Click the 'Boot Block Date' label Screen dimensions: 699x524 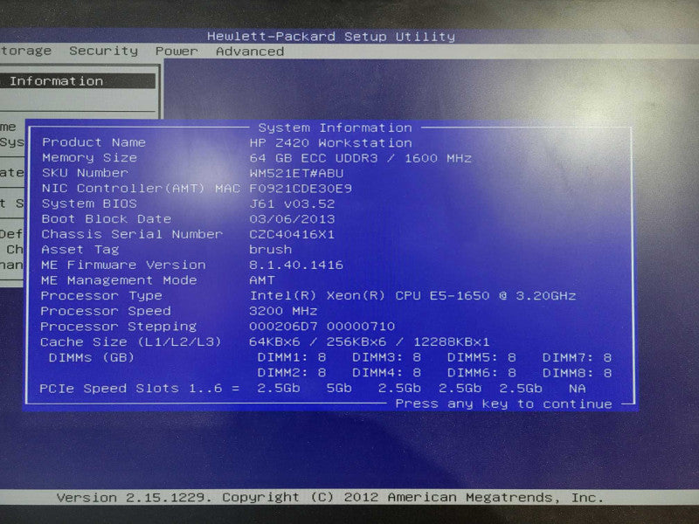107,219
